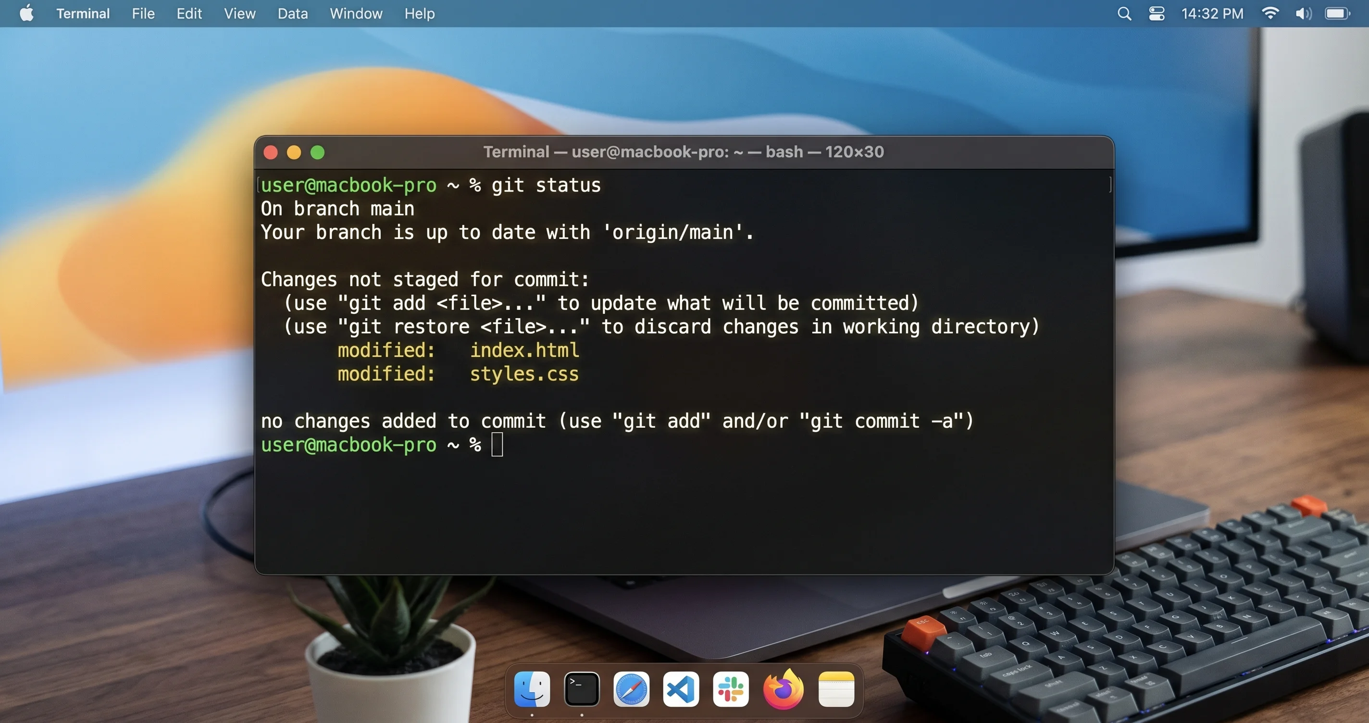This screenshot has width=1369, height=723.
Task: Open the Terminal application menu
Action: (x=83, y=14)
